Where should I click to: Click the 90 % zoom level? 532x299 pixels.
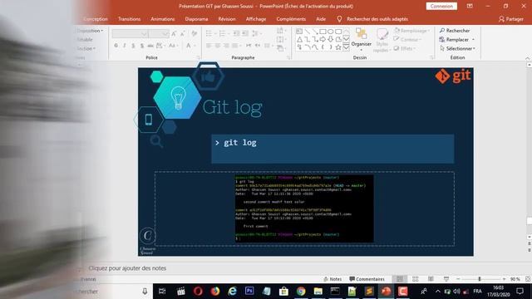515,279
